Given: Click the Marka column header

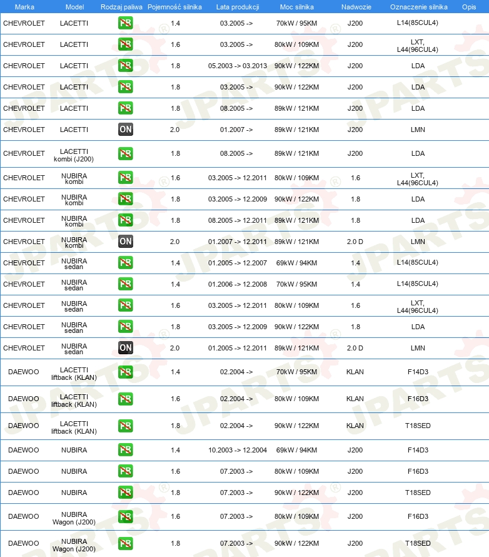Looking at the screenshot, I should coord(24,7).
